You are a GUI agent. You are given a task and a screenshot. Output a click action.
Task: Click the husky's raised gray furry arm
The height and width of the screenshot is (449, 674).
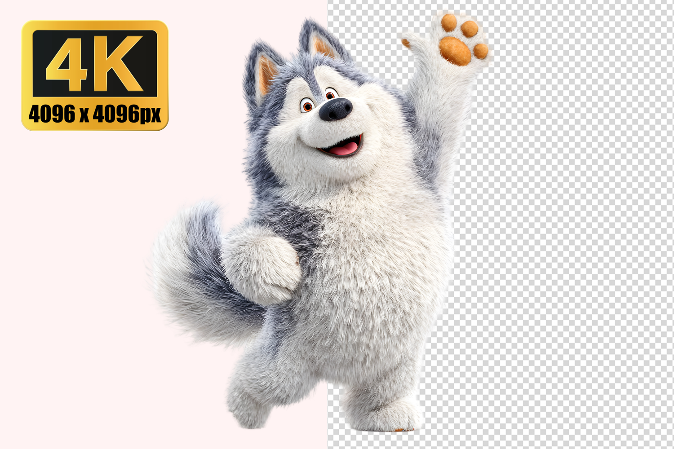click(438, 117)
